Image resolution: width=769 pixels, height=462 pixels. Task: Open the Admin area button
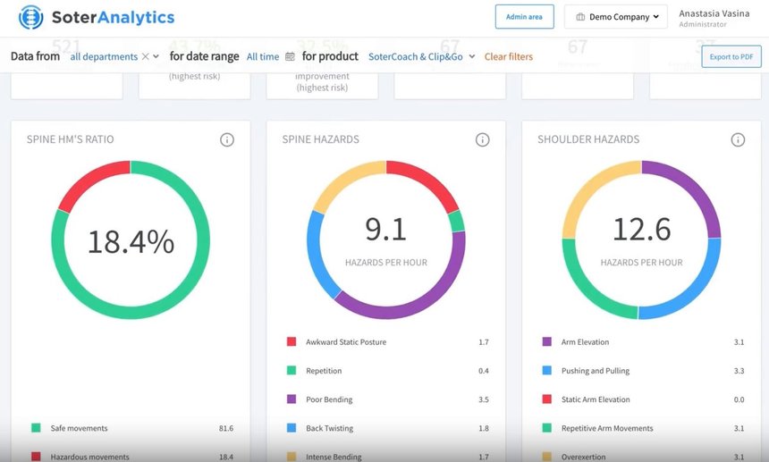[524, 17]
